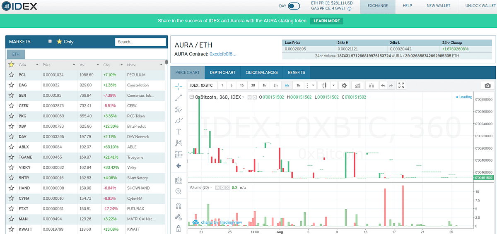497x234 pixels.
Task: Click UNLOCK WALLET link
Action: [480, 6]
